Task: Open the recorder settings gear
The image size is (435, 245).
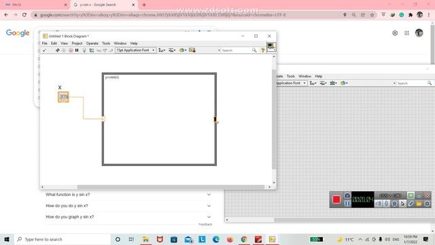Action: (x=428, y=203)
